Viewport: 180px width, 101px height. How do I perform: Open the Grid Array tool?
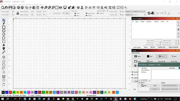point(4,77)
